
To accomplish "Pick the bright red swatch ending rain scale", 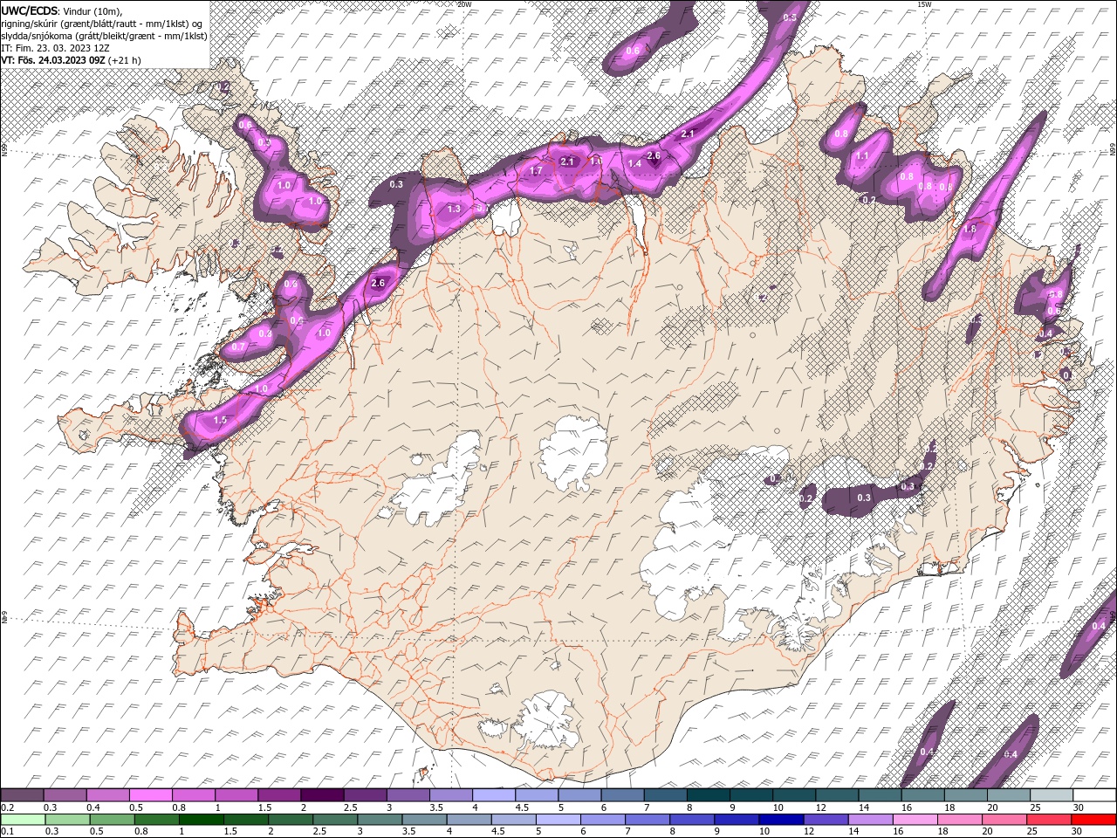I will click(x=1093, y=820).
